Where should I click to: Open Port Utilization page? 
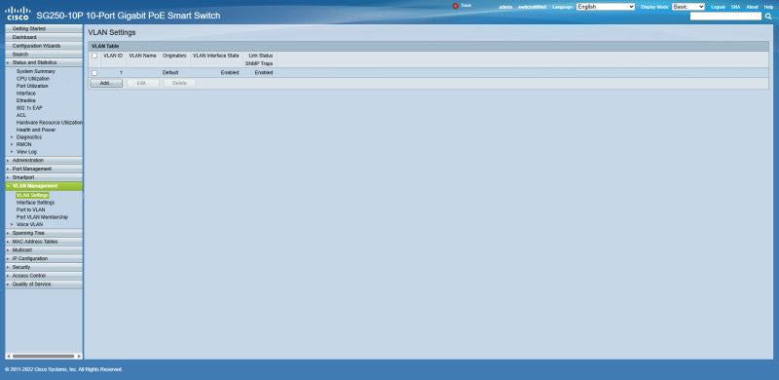point(32,86)
